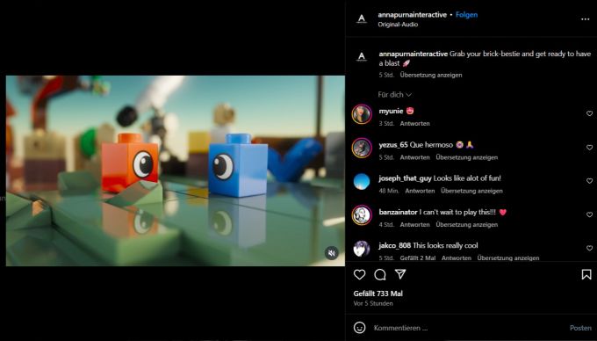
Task: Open banzainator's avatar
Action: [x=362, y=215]
